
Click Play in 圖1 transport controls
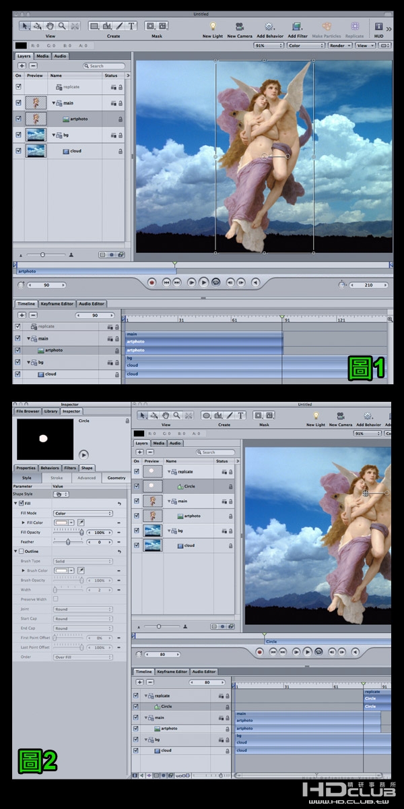tap(203, 282)
